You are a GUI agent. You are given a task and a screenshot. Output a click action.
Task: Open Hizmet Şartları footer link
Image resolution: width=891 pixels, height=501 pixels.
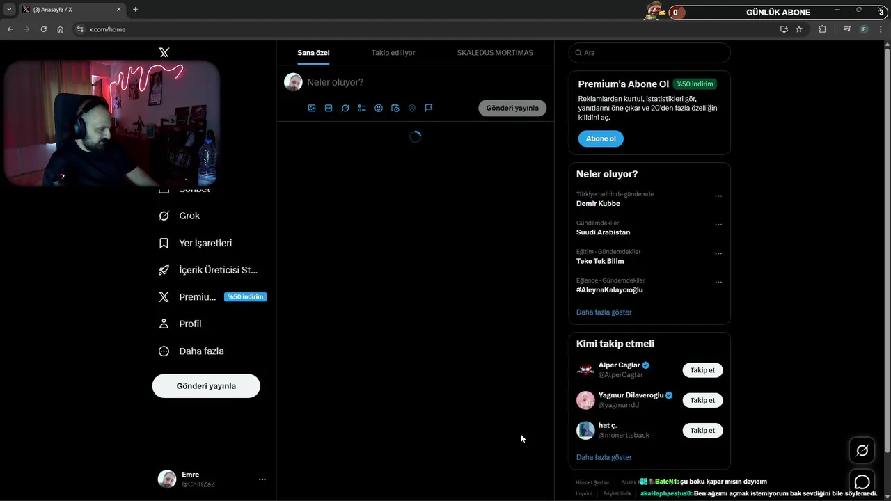[593, 482]
